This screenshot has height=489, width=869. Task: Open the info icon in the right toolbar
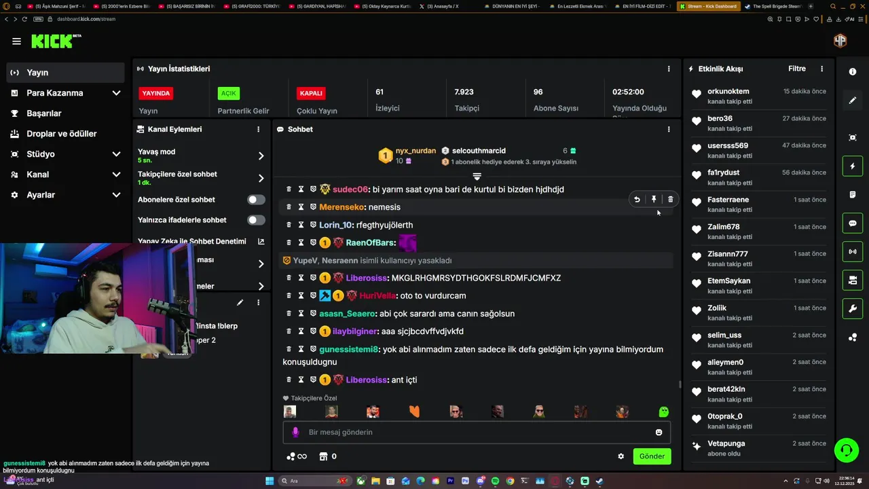[x=853, y=72]
